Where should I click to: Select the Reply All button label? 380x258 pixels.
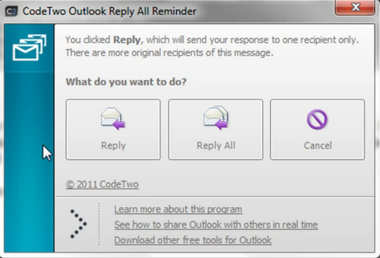click(216, 146)
